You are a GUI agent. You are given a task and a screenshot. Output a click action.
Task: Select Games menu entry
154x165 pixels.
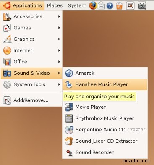tap(31, 28)
